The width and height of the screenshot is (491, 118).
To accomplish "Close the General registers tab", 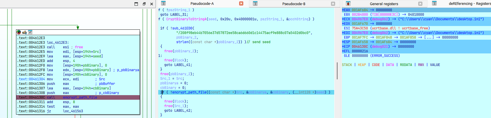I will pyautogui.click(x=420, y=4).
